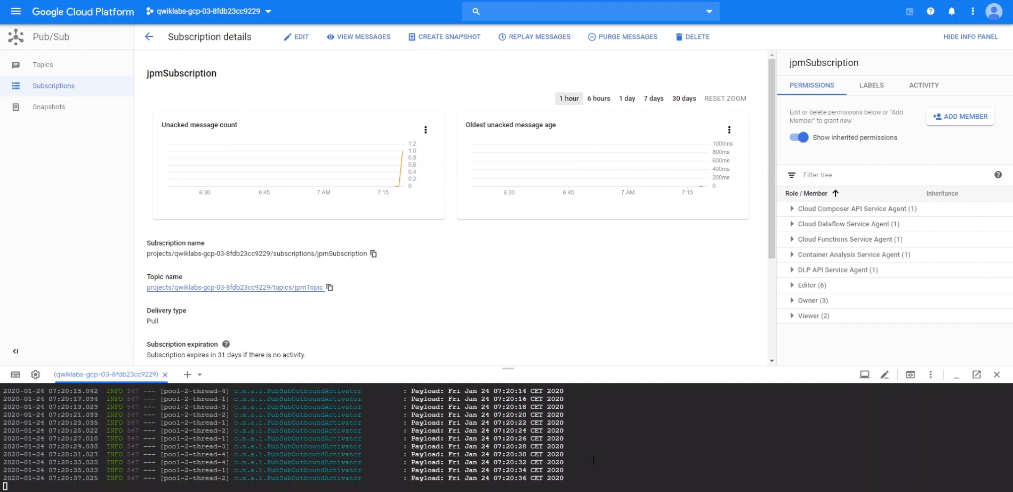Open the new session dropdown arrow in Cloud Shell
The image size is (1013, 492).
tap(200, 375)
